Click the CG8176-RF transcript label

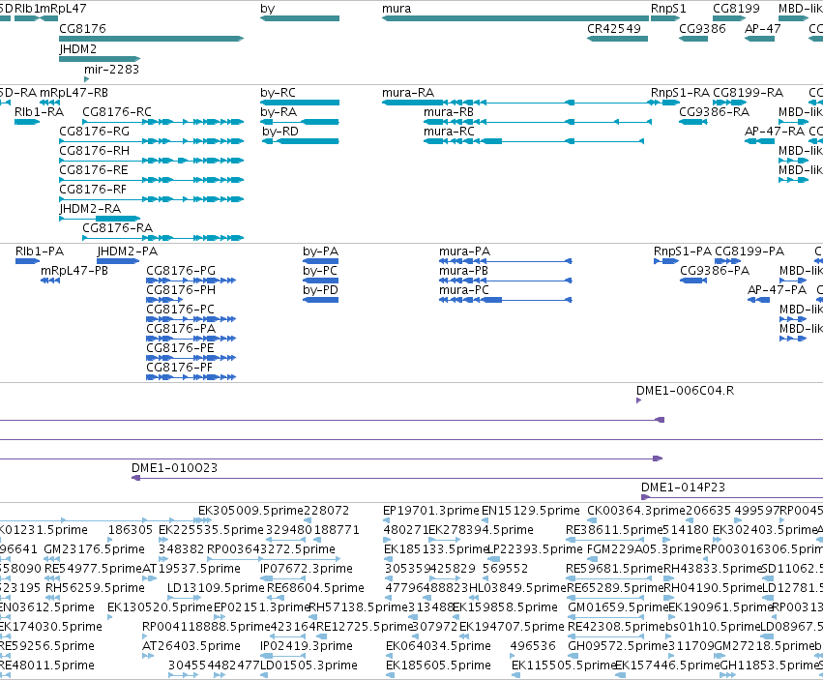coord(93,190)
